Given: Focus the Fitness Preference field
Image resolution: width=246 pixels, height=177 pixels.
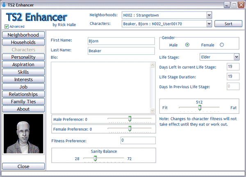Looking at the screenshot, I should tap(138, 140).
